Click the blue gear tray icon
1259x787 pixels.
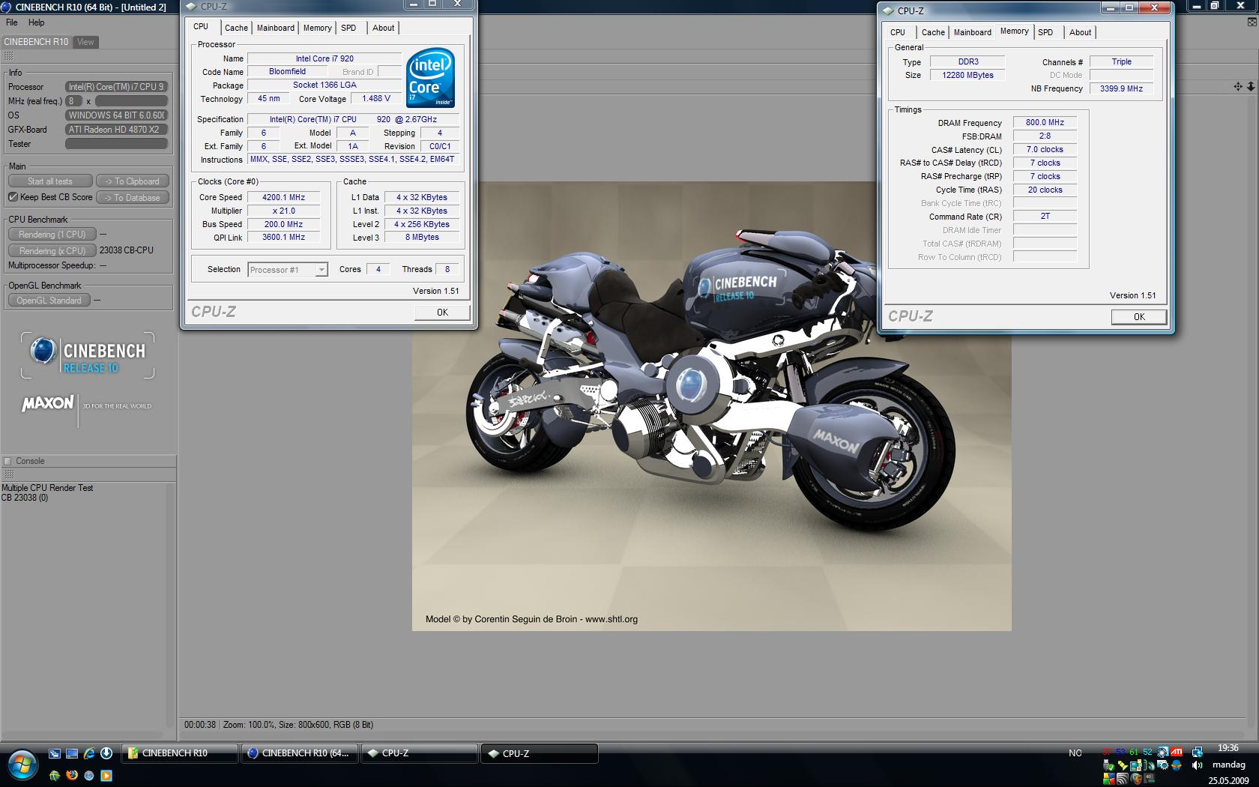click(x=1163, y=765)
